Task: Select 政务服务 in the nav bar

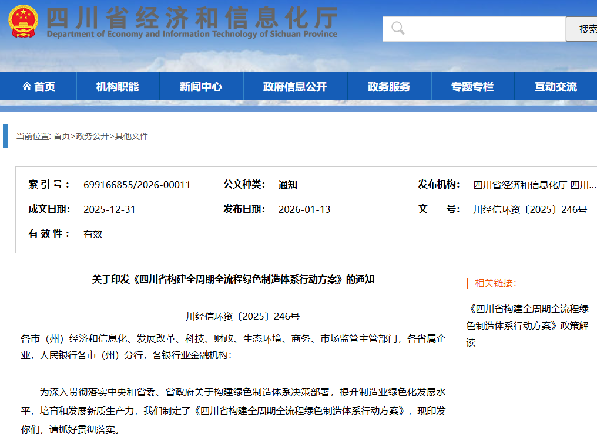Action: pyautogui.click(x=389, y=87)
